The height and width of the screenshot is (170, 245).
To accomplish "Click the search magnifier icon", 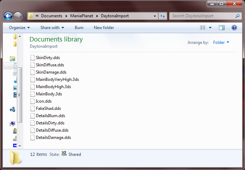I will [237, 16].
